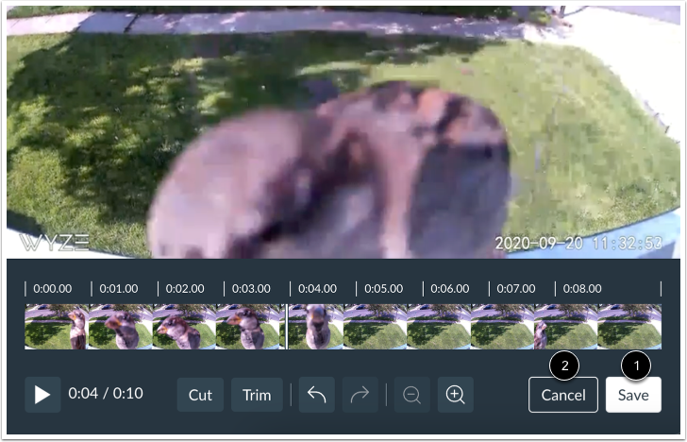Viewport: 687px width, 442px height.
Task: Select the filmstrip frame under 0:01.00
Action: point(121,327)
